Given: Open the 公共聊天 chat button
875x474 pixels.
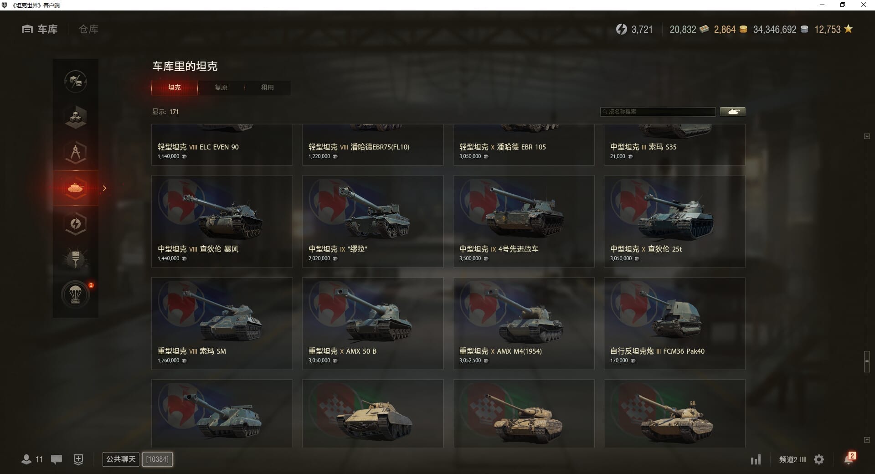Looking at the screenshot, I should [121, 459].
